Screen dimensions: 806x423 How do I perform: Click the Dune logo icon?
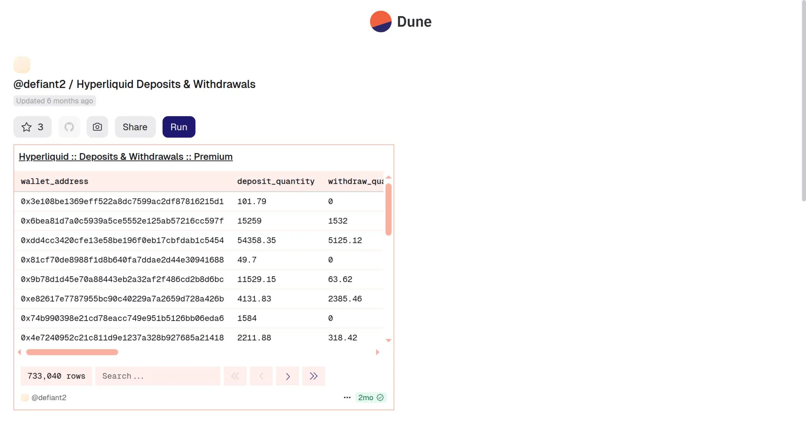click(x=381, y=22)
